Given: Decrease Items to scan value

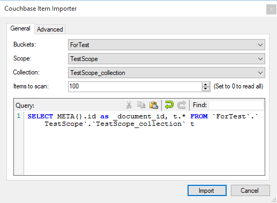Looking at the screenshot, I should pos(206,89).
